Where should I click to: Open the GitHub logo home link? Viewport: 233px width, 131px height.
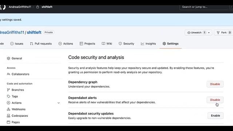3,7
